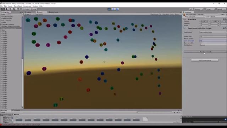Image resolution: width=227 pixels, height=128 pixels.
Task: Toggle the Static checkbox
Action: (220, 15)
